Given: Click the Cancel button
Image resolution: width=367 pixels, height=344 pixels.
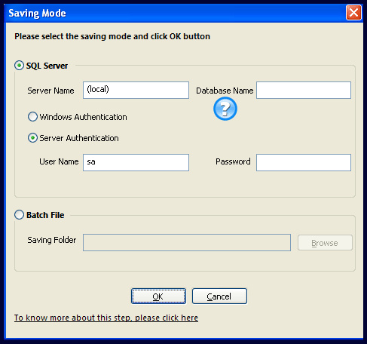Looking at the screenshot, I should tap(219, 296).
